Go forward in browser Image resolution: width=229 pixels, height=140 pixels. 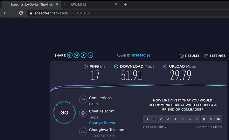pyautogui.click(x=13, y=13)
